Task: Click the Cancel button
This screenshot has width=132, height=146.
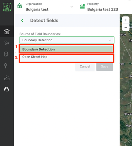Action: tap(85, 66)
